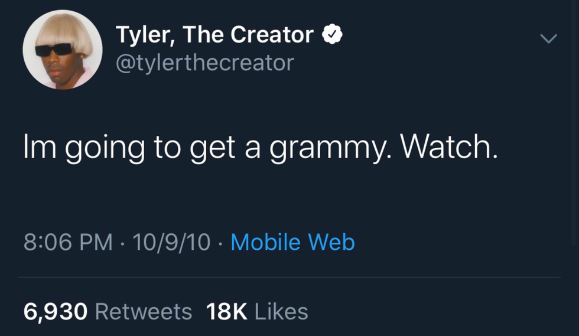Expand the tweet options chevron arrow
Image resolution: width=579 pixels, height=336 pixels.
pos(549,39)
